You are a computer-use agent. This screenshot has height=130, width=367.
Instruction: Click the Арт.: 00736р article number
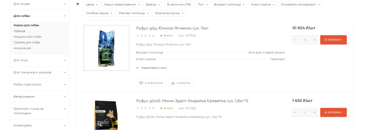(x=187, y=108)
